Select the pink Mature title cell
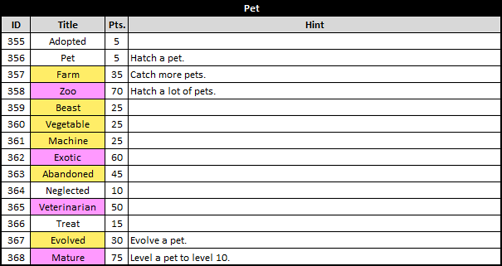502x266 pixels. (67, 257)
